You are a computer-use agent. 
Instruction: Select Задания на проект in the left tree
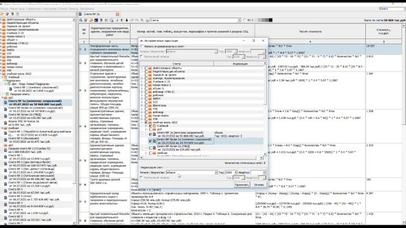(x=18, y=26)
